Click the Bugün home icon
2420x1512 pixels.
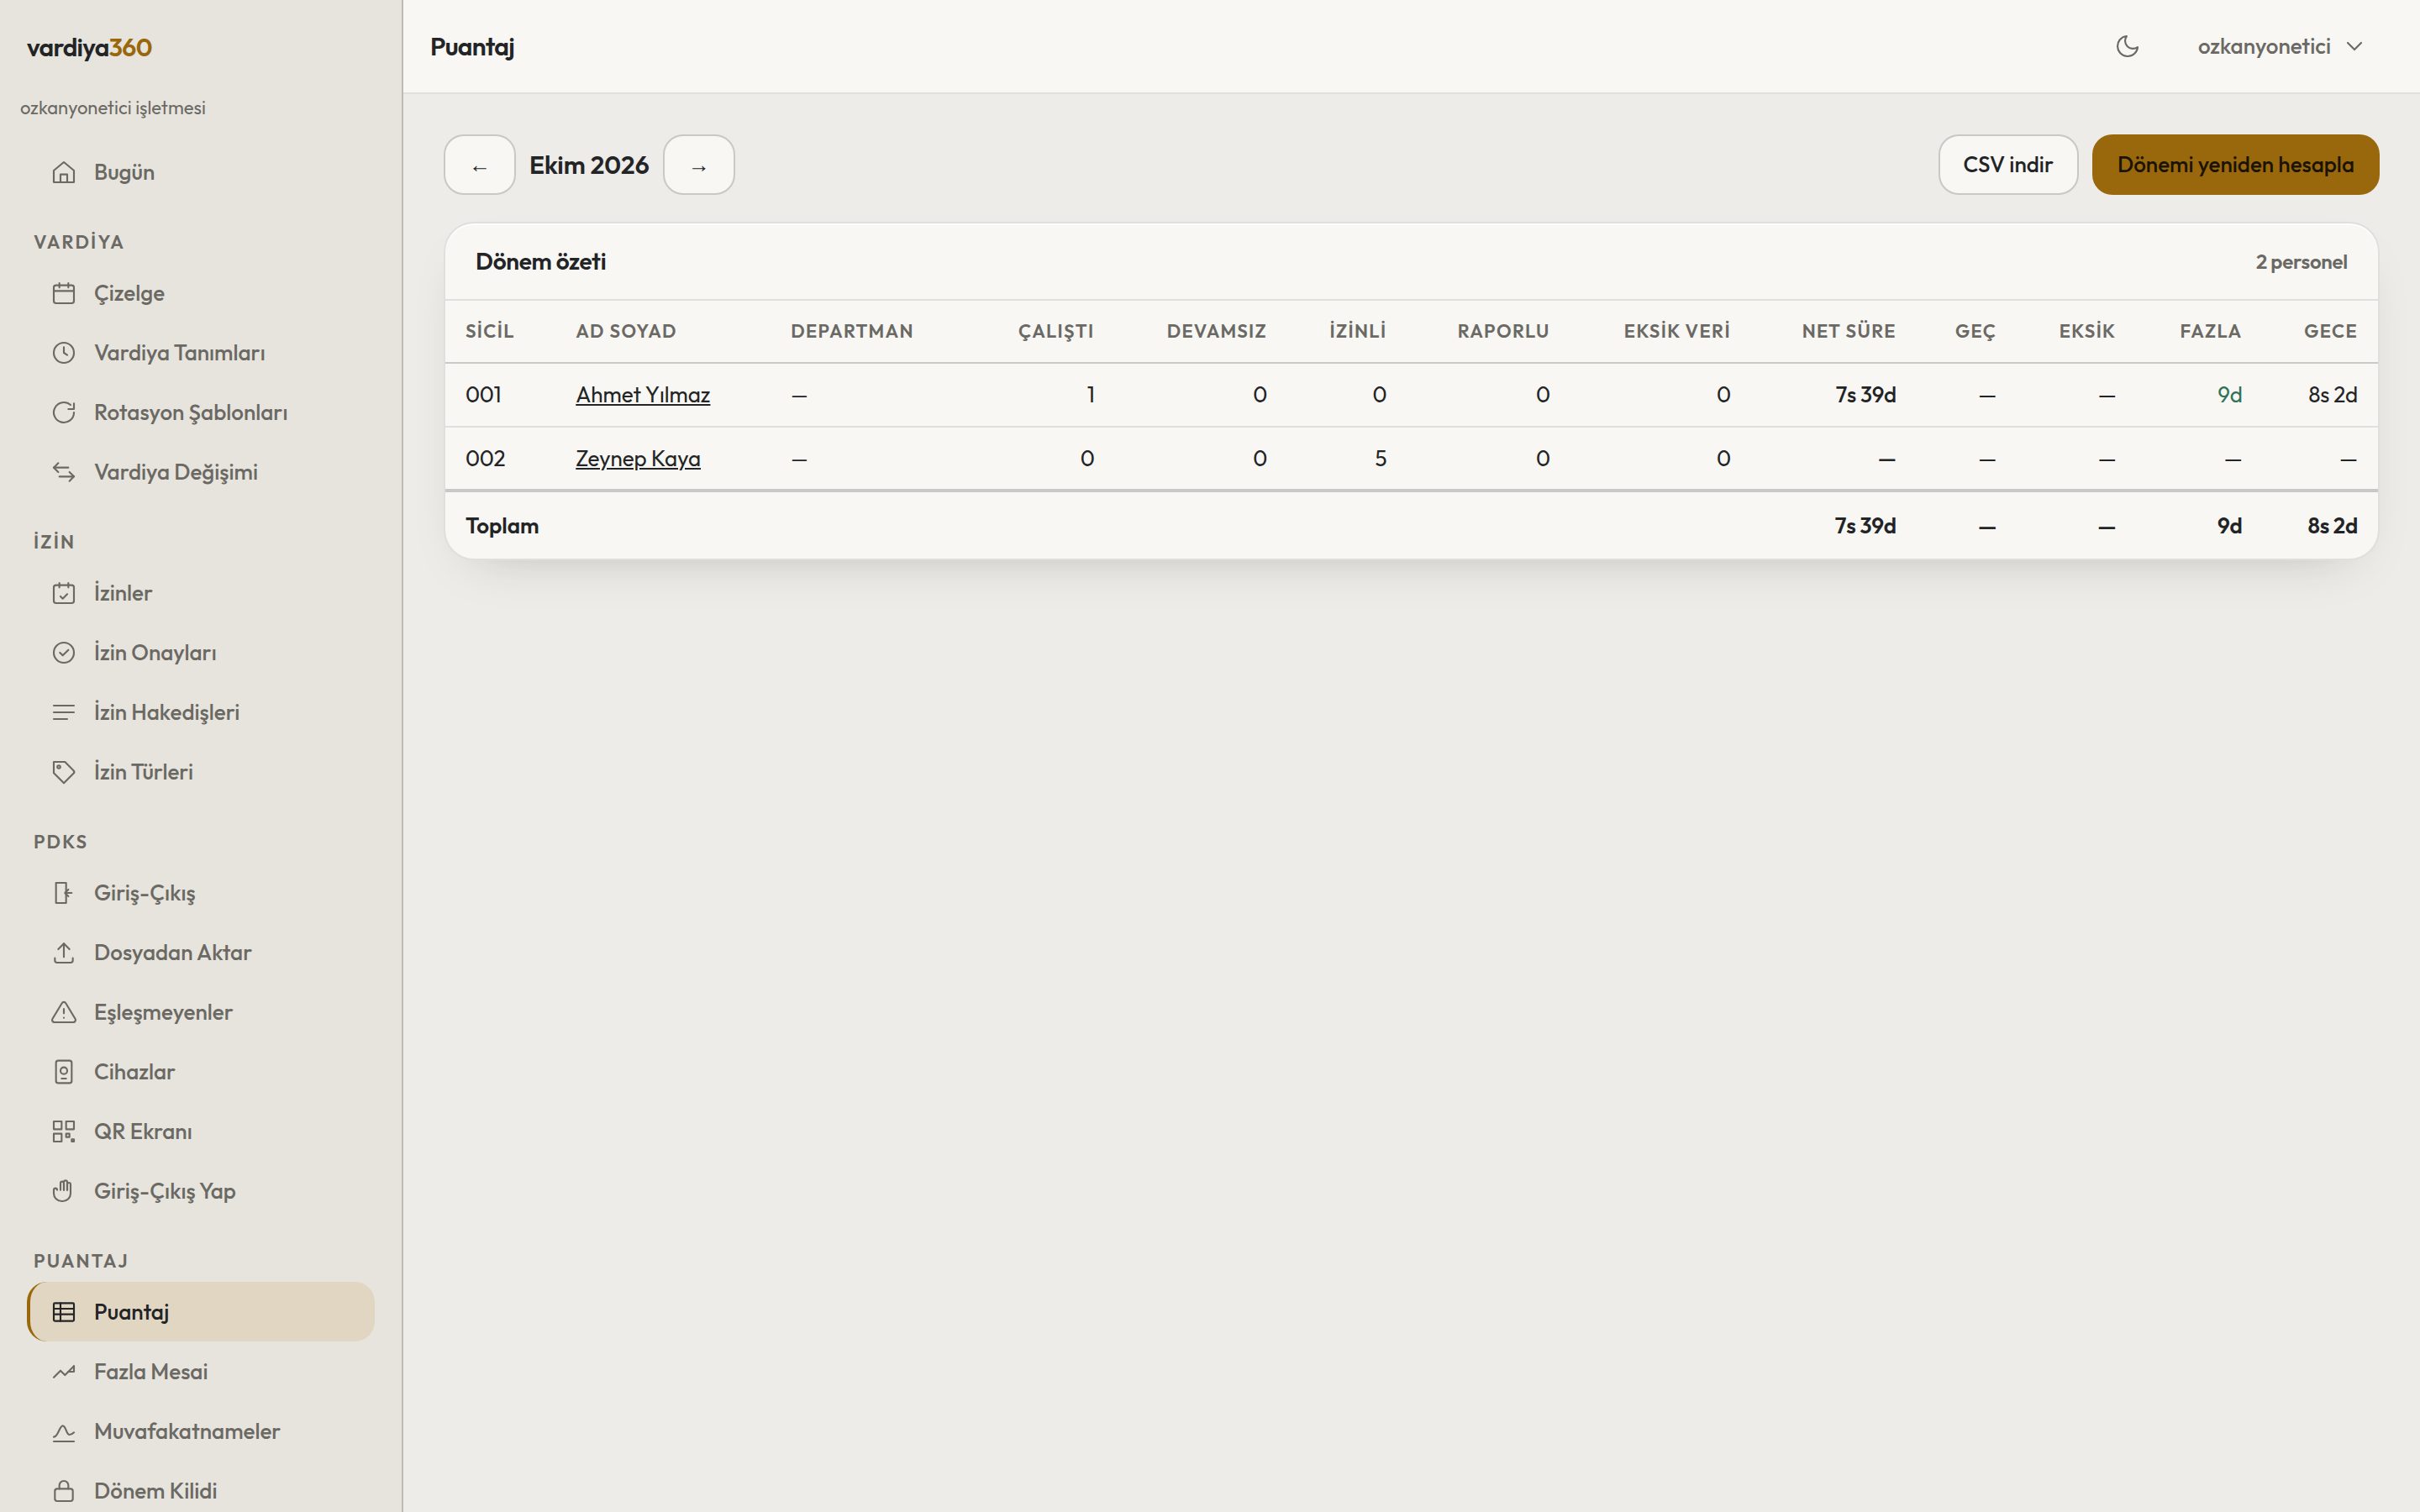(x=64, y=172)
